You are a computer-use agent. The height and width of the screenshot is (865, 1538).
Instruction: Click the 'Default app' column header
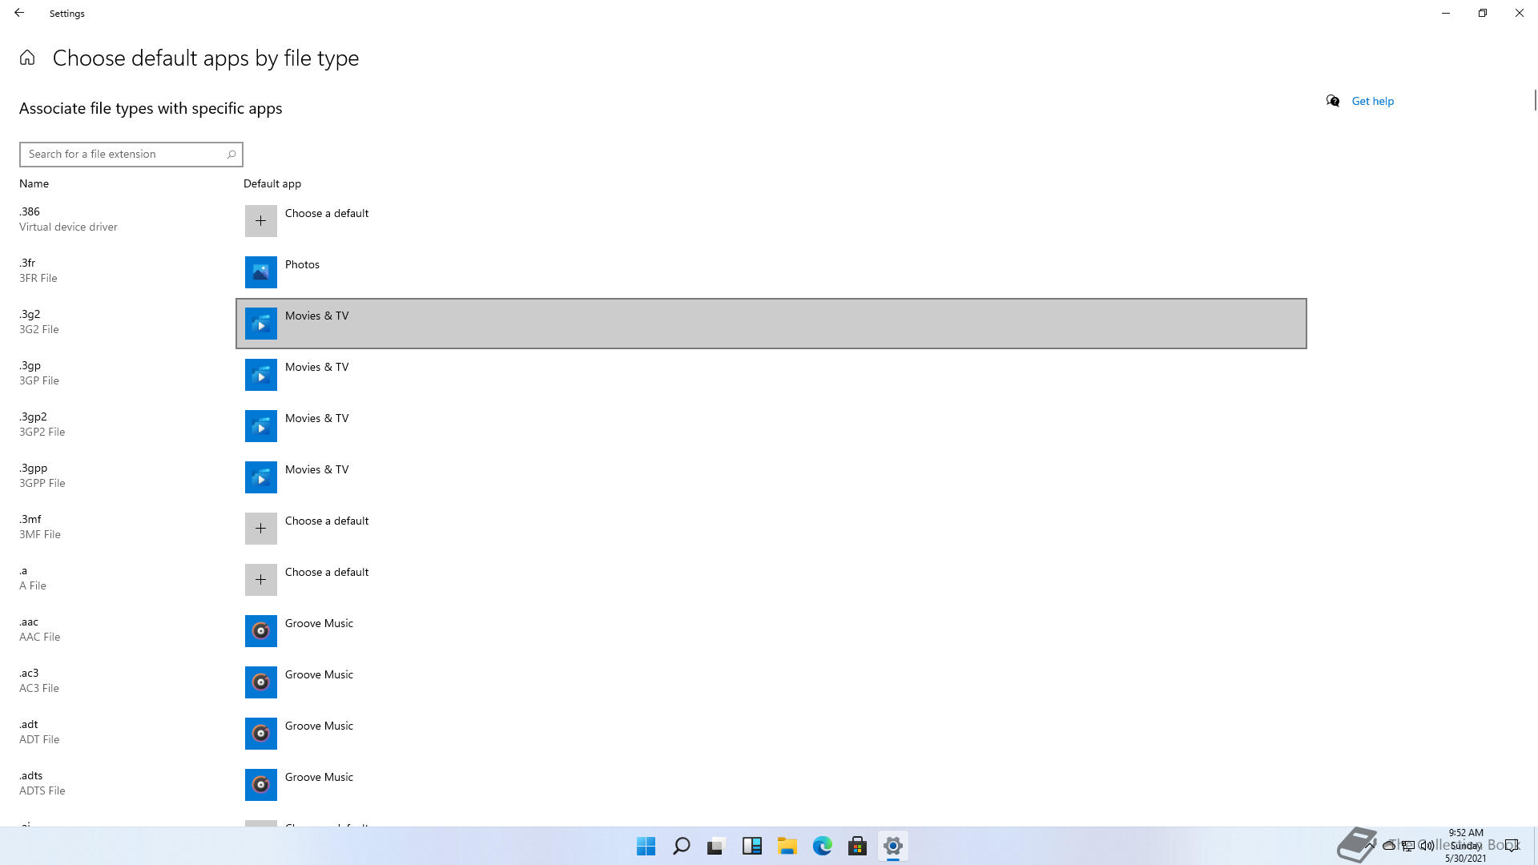pyautogui.click(x=272, y=183)
